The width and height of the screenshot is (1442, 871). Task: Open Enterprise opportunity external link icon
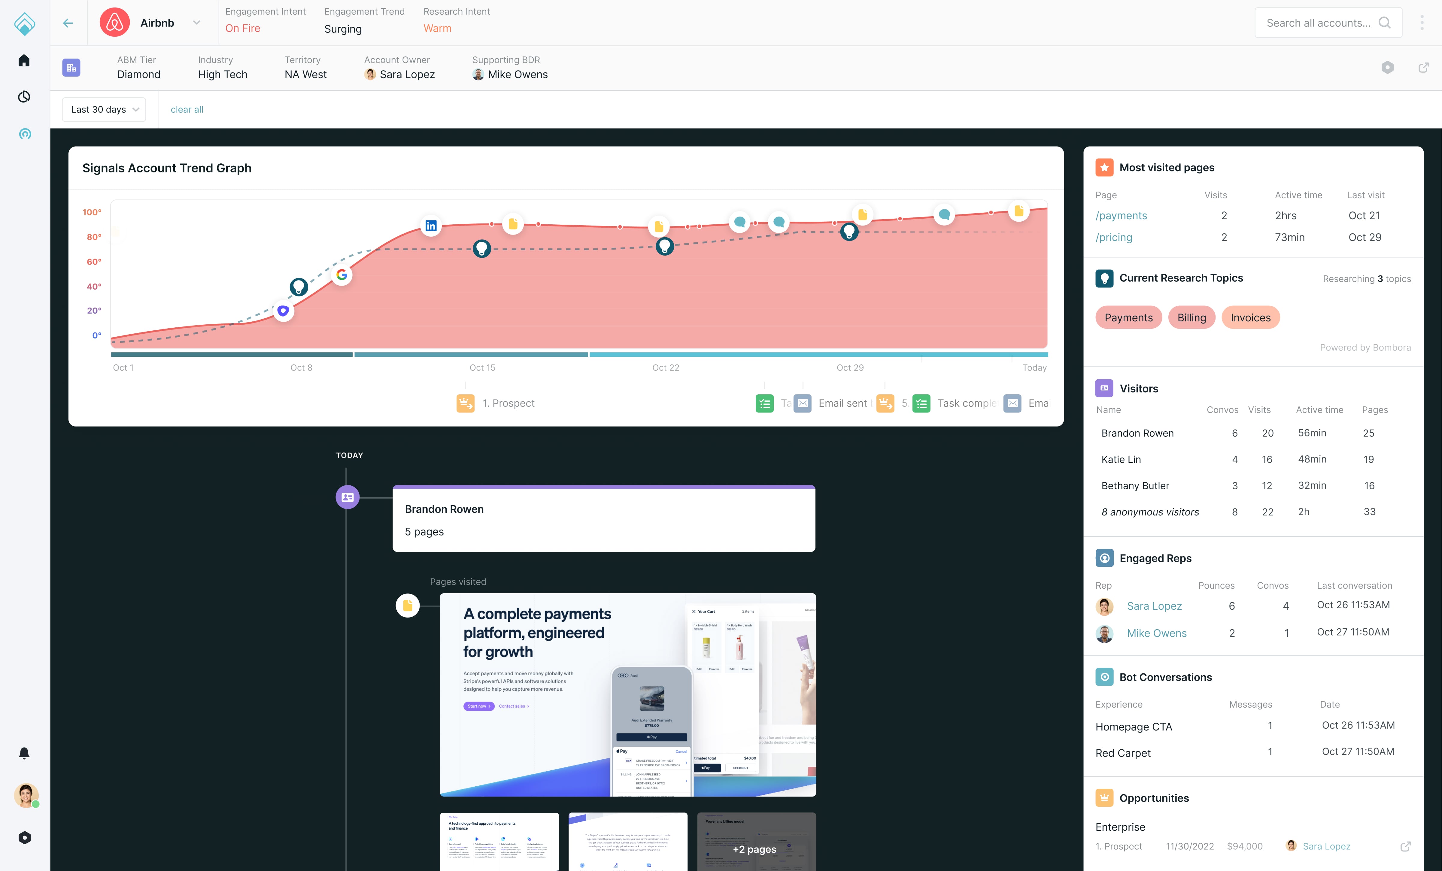point(1405,846)
